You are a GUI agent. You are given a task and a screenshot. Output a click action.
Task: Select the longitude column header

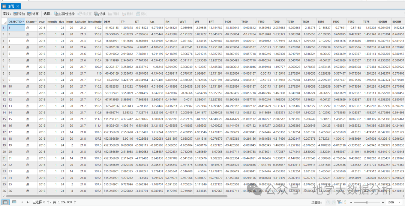click(94, 22)
